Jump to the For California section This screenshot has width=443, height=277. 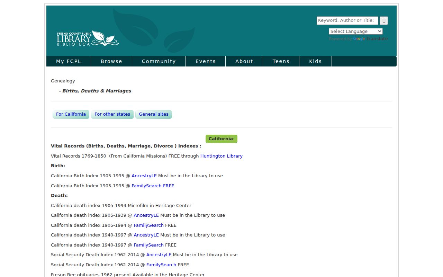click(71, 114)
